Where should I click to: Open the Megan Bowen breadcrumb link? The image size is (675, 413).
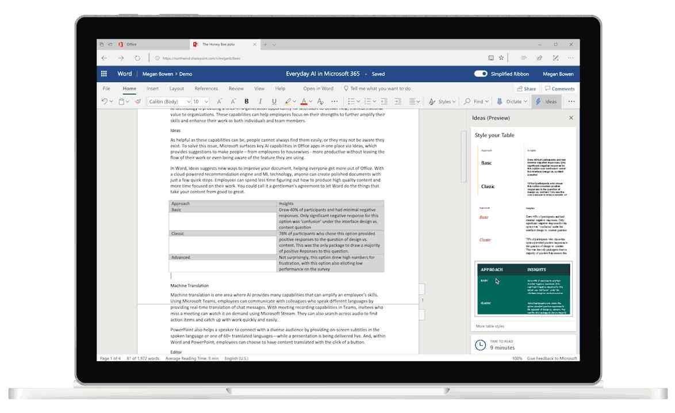(158, 74)
